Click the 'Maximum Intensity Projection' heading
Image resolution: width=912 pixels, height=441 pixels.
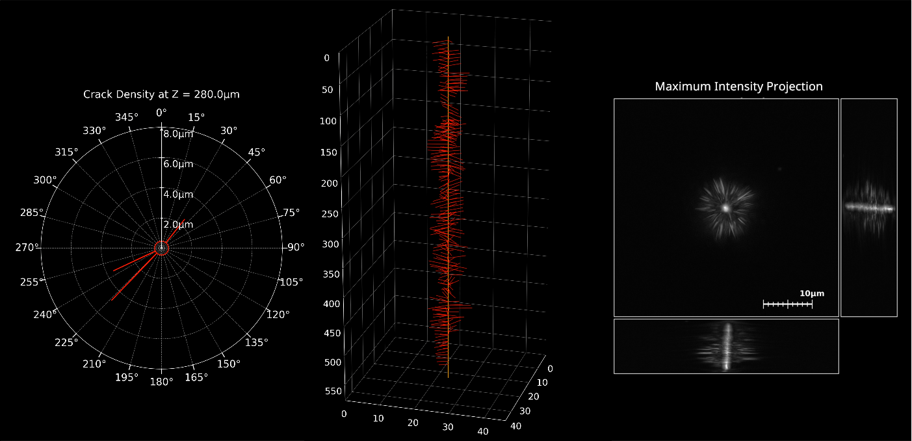point(738,87)
